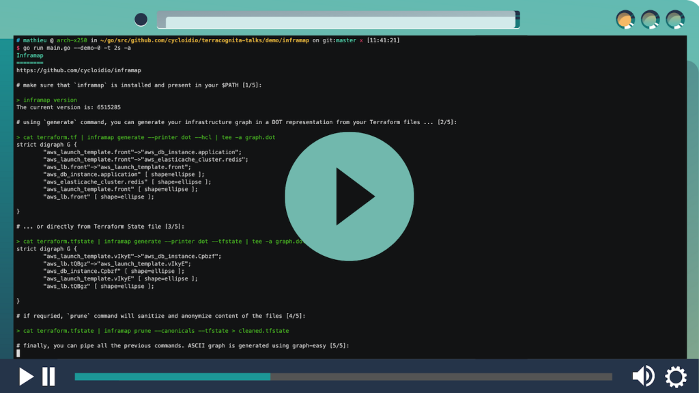Jump ahead on the grey unplayed progress bar
Screen dimensions: 699x393
tap(444, 377)
